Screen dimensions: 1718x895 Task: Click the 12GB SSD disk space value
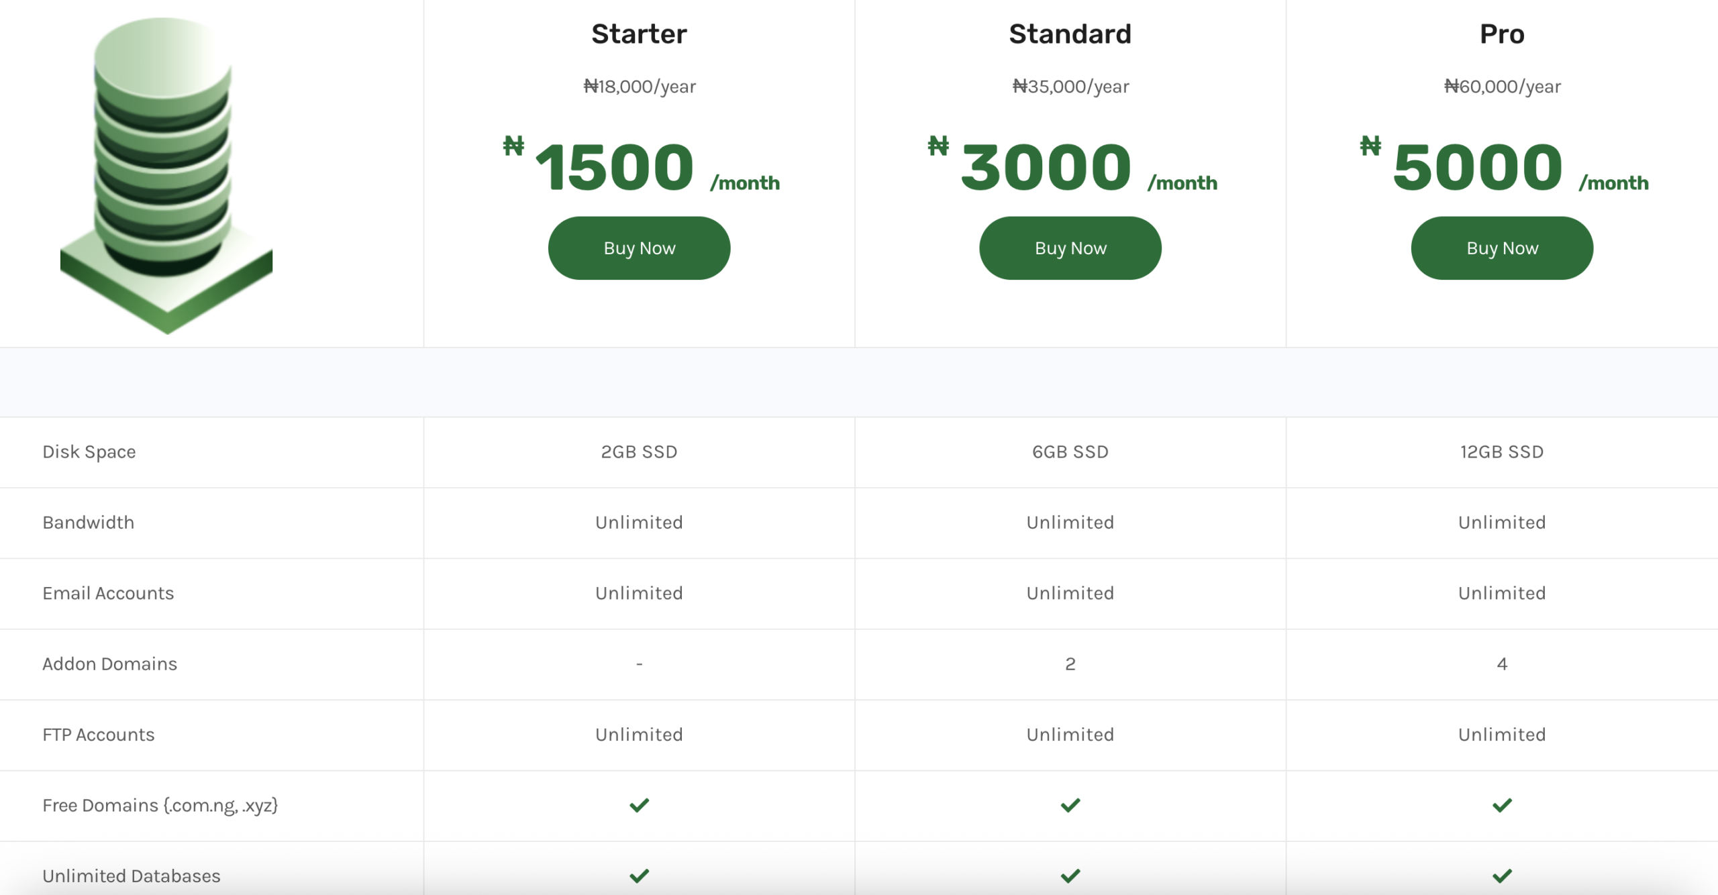(1501, 452)
